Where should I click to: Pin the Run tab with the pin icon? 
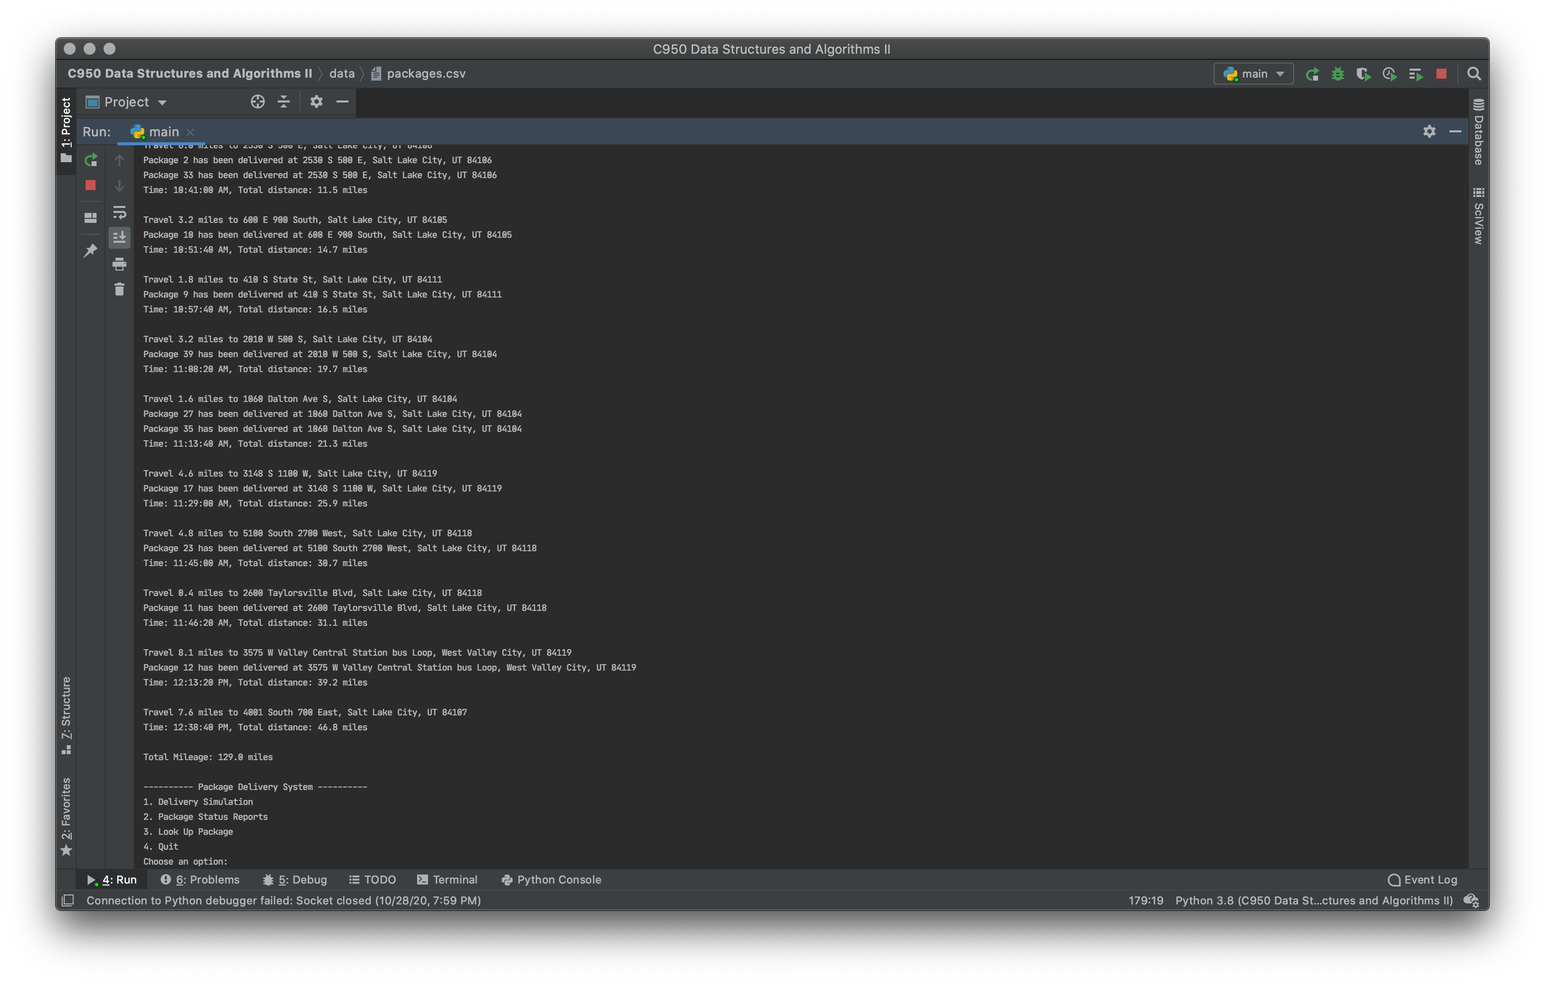(91, 251)
